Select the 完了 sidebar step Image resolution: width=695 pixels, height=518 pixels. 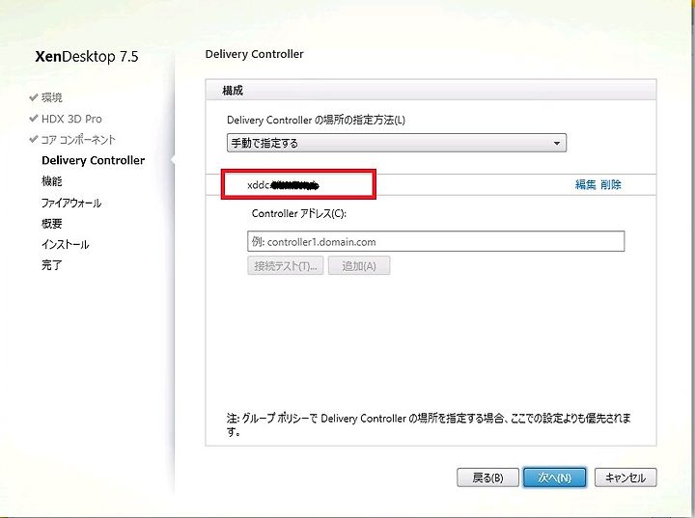[52, 265]
